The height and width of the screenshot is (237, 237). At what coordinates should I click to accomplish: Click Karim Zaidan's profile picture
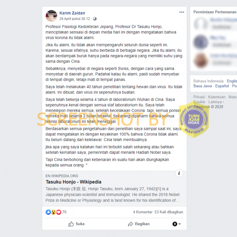pos(52,16)
